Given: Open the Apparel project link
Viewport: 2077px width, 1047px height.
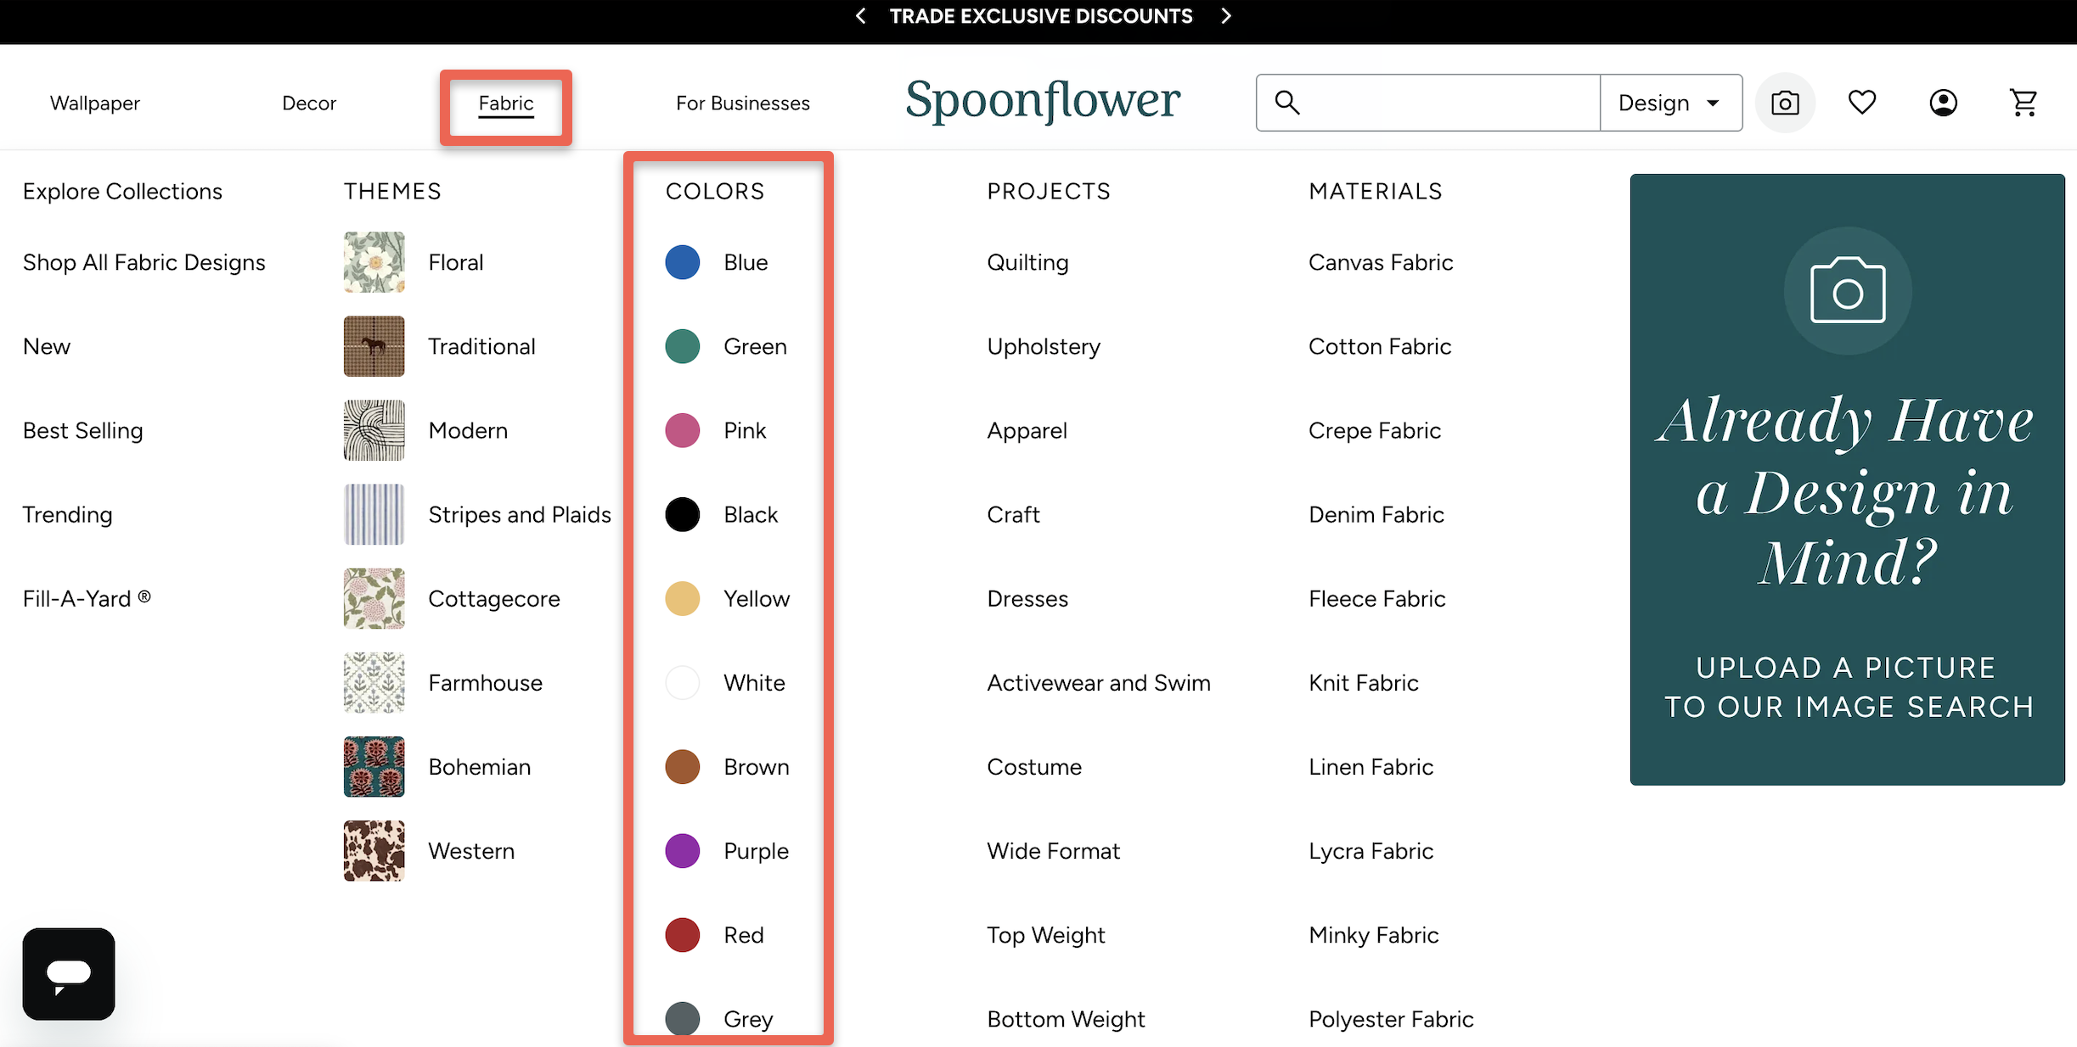Looking at the screenshot, I should 1027,430.
